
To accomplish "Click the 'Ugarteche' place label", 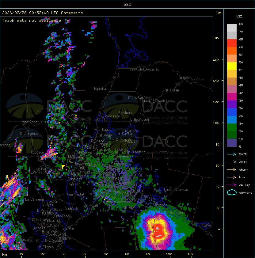I will click(x=76, y=194).
